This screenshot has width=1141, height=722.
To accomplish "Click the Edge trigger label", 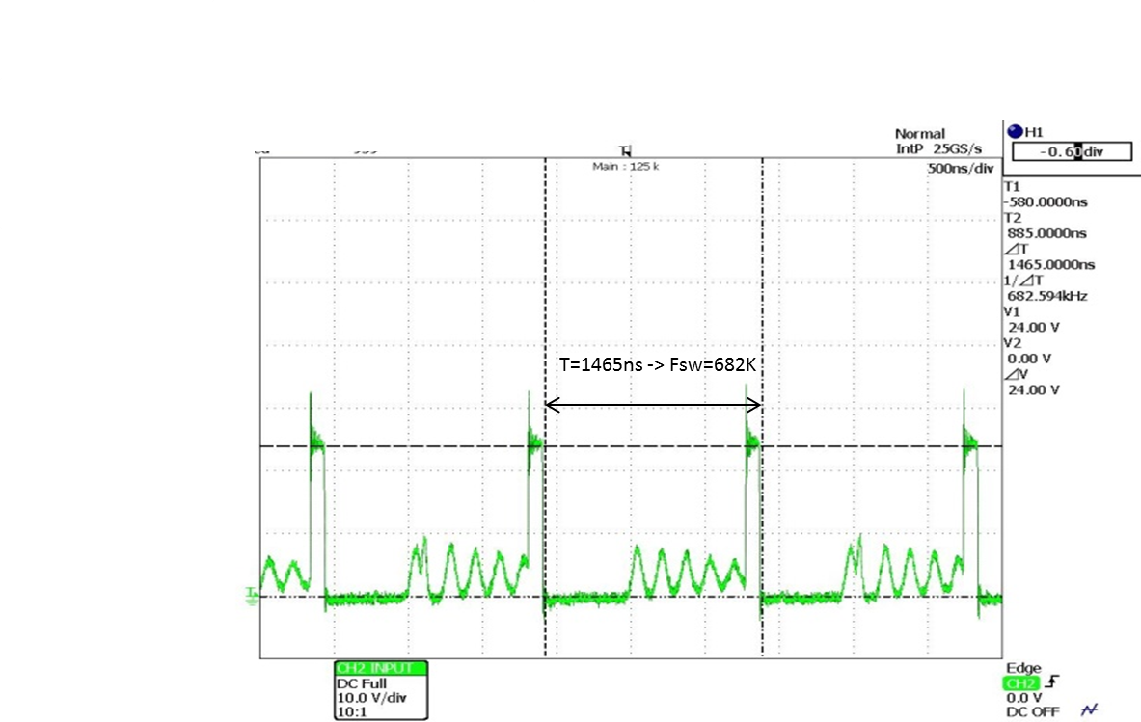I will tap(1023, 668).
